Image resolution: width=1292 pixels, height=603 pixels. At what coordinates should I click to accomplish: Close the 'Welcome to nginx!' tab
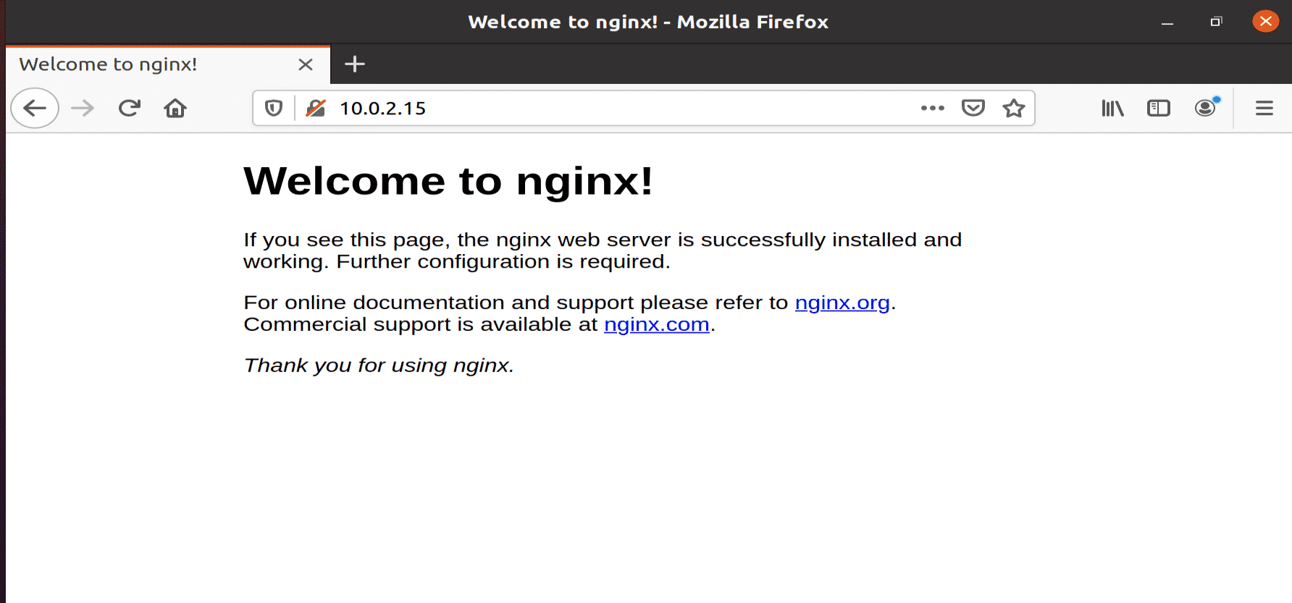tap(306, 64)
